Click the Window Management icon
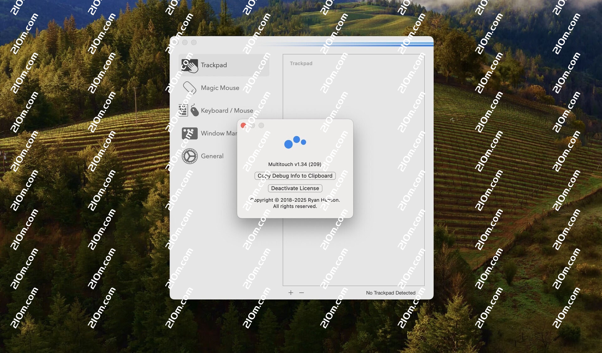The height and width of the screenshot is (353, 602). click(190, 133)
